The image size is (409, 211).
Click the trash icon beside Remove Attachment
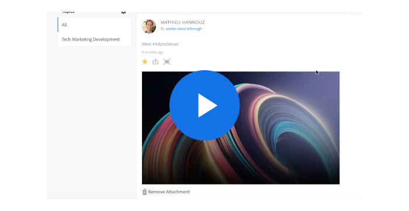coord(144,192)
